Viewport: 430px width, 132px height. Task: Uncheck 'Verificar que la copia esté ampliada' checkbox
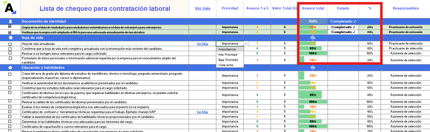[x=10, y=32]
